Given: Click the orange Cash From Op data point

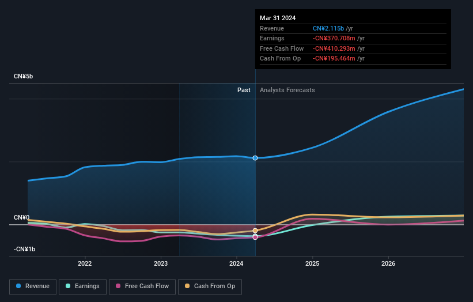Looking at the screenshot, I should pos(255,231).
